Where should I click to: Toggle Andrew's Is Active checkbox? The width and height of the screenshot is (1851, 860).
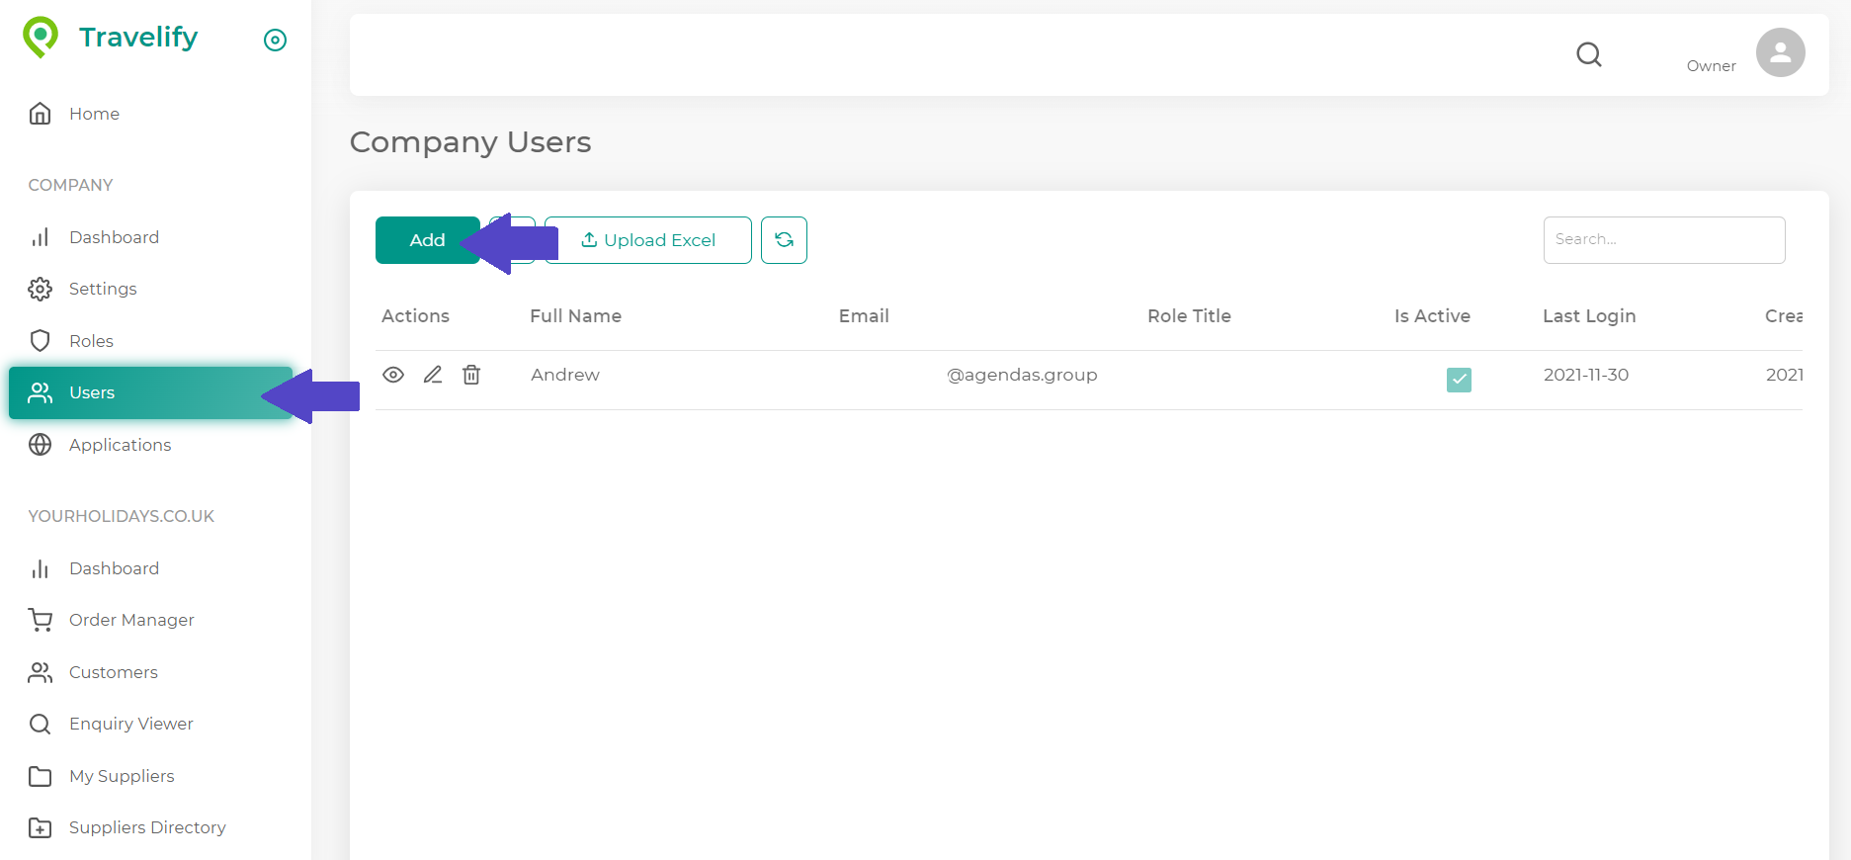tap(1459, 380)
